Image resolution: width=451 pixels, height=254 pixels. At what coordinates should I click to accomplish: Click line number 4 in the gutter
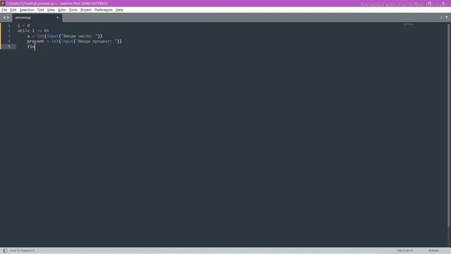point(9,41)
